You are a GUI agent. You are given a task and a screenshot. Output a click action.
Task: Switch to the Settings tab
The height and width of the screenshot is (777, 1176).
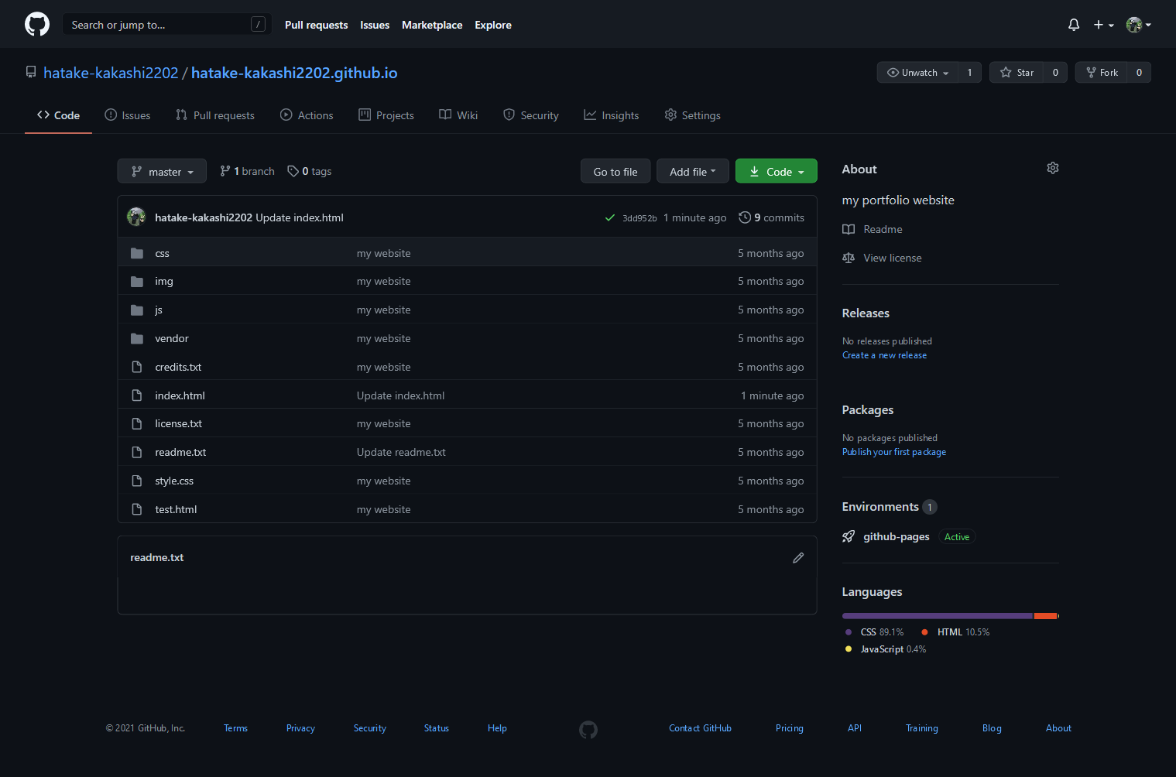pos(693,115)
